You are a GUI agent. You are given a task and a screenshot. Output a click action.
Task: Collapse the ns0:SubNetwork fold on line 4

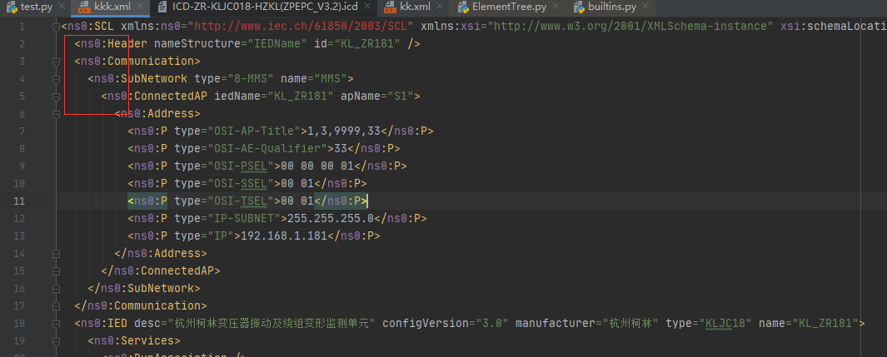56,78
